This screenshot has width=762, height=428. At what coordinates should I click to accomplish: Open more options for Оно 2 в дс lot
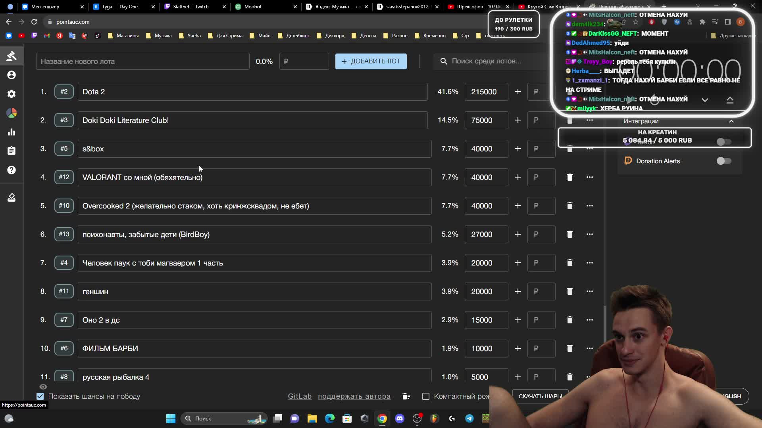589,320
